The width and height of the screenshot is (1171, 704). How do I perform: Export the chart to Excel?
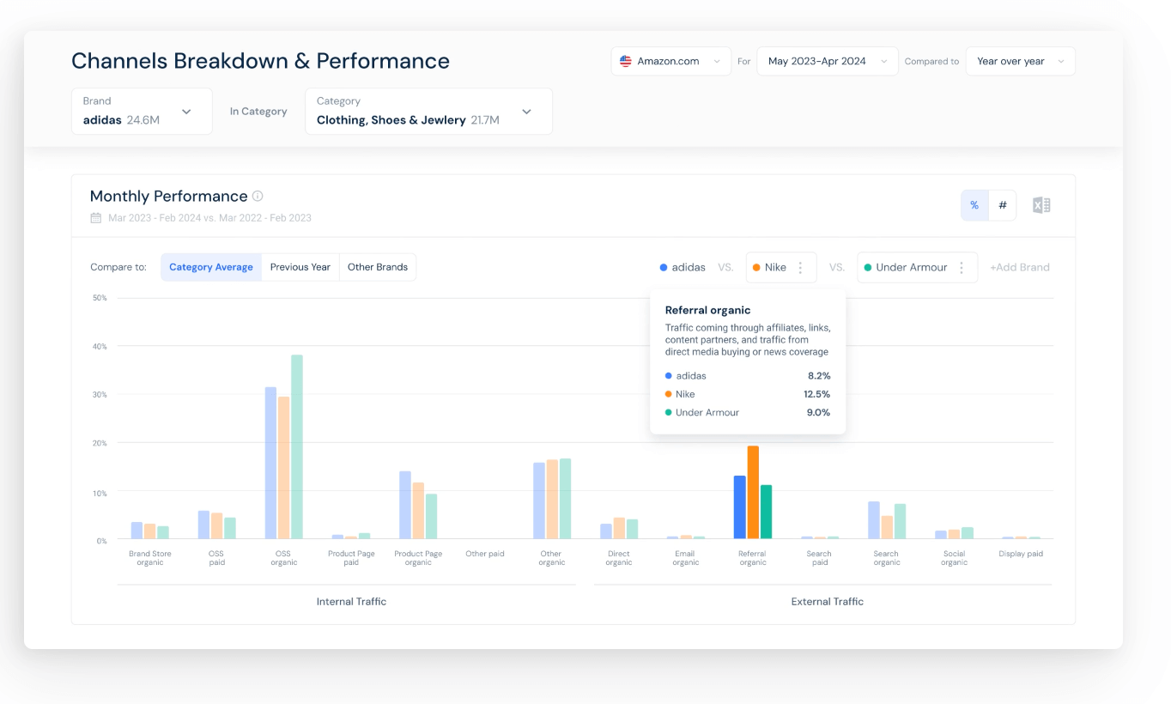coord(1041,205)
